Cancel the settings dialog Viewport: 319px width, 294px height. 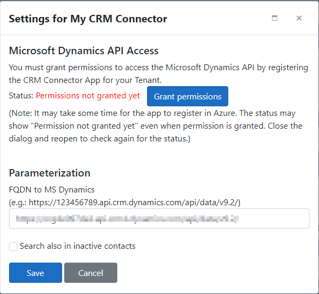coord(91,273)
